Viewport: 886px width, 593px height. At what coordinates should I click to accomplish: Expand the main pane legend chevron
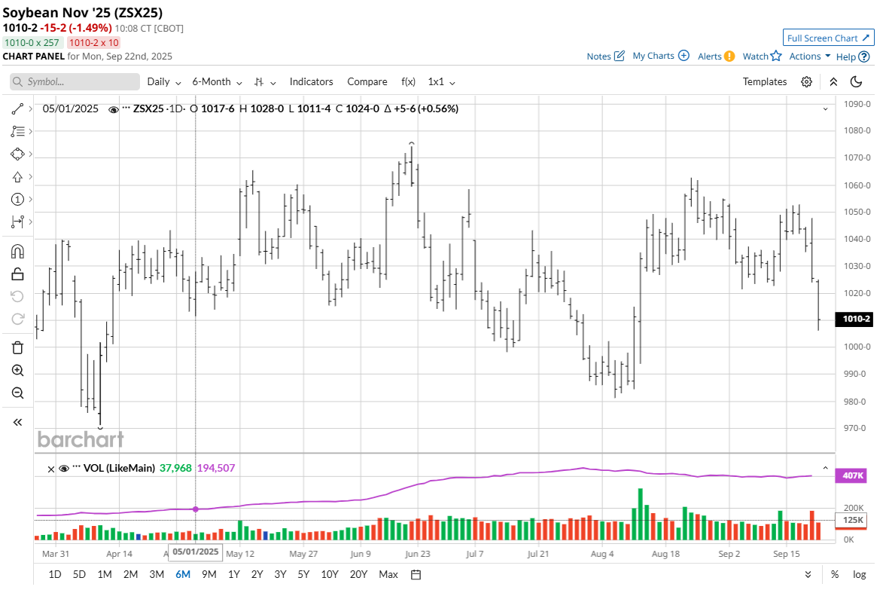826,109
